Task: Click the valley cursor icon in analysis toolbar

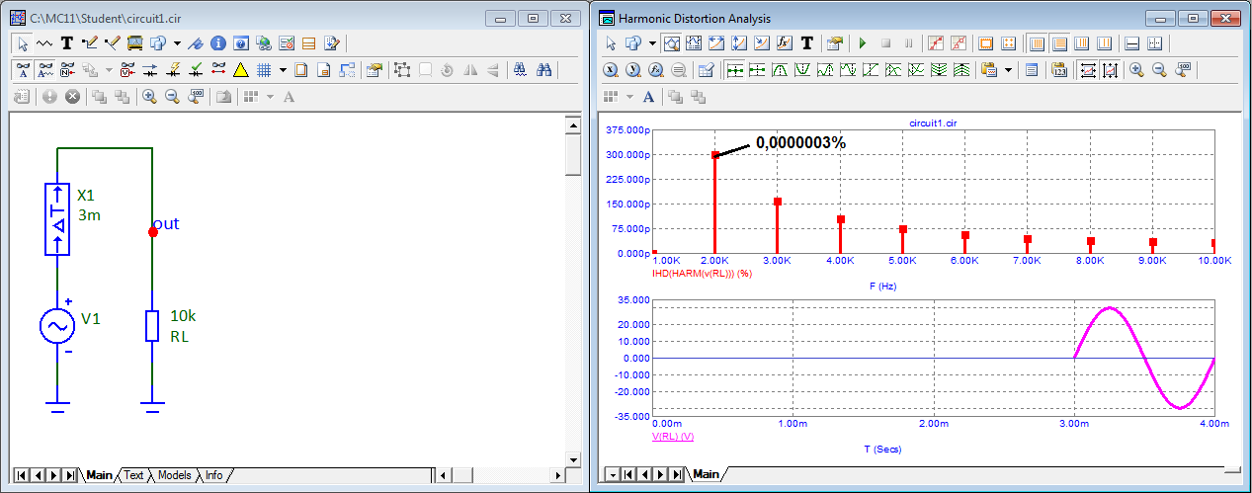Action: 802,70
